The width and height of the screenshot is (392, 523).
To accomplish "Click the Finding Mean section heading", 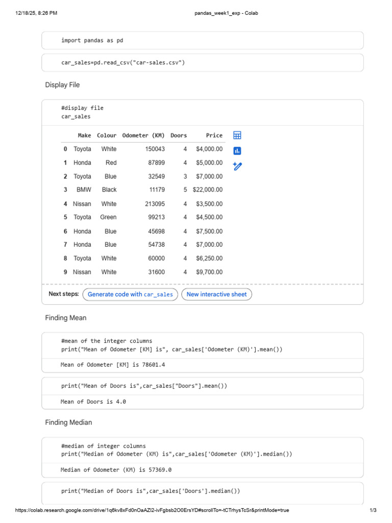I will pos(66,318).
